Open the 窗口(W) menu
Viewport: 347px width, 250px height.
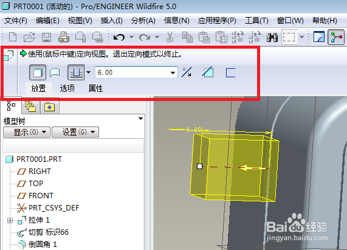[290, 21]
